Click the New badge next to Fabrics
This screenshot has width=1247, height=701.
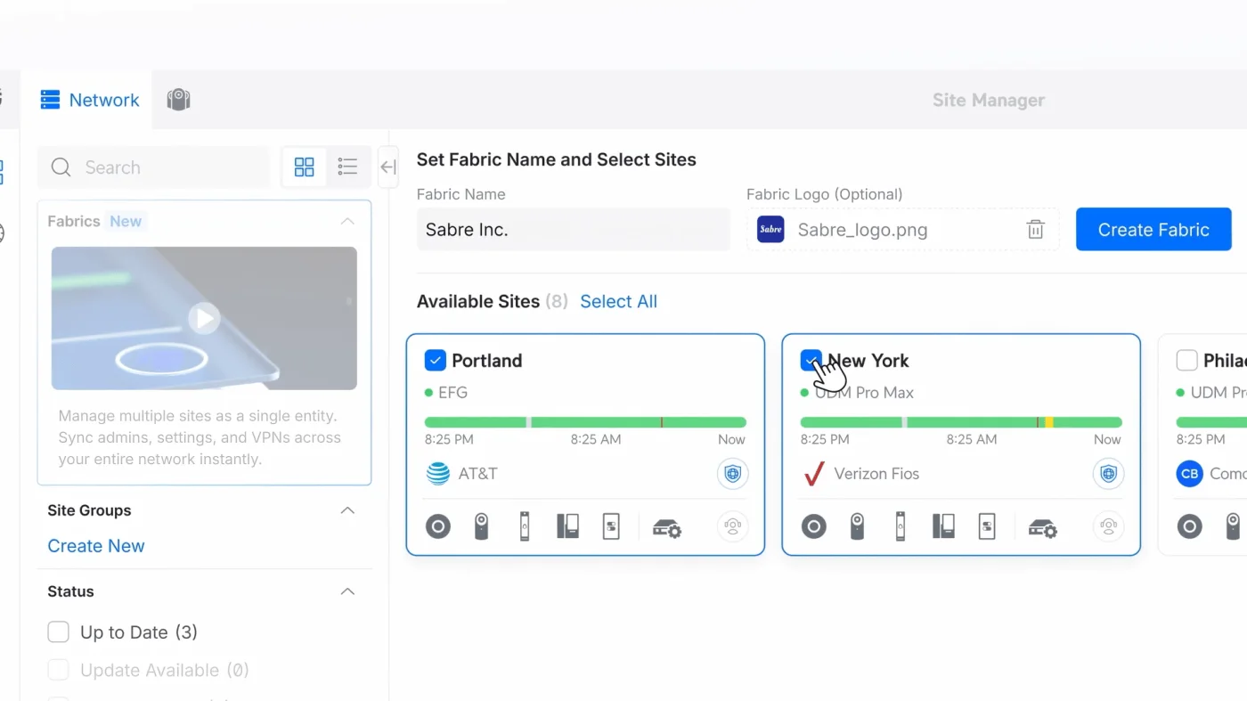(126, 221)
